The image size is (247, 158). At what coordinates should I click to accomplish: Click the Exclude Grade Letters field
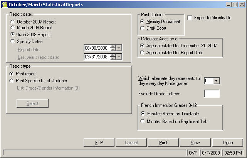211,93
